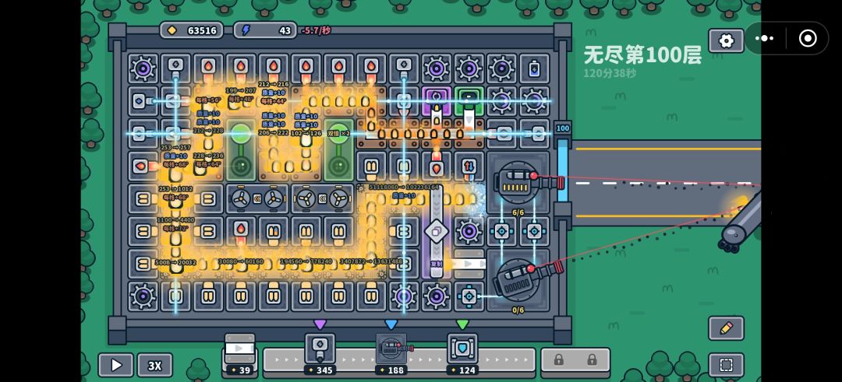Click the blue 100 gate indicator
Viewport: 842px width, 382px height.
tap(562, 128)
